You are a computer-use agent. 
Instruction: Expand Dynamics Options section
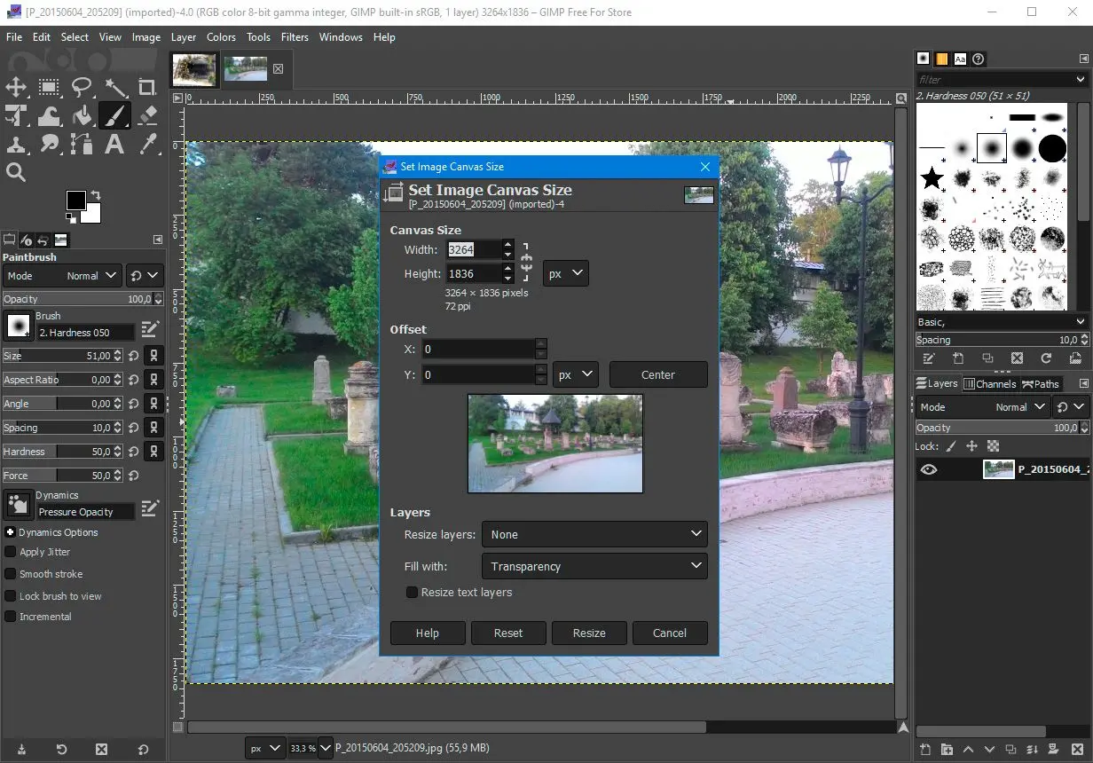point(11,532)
